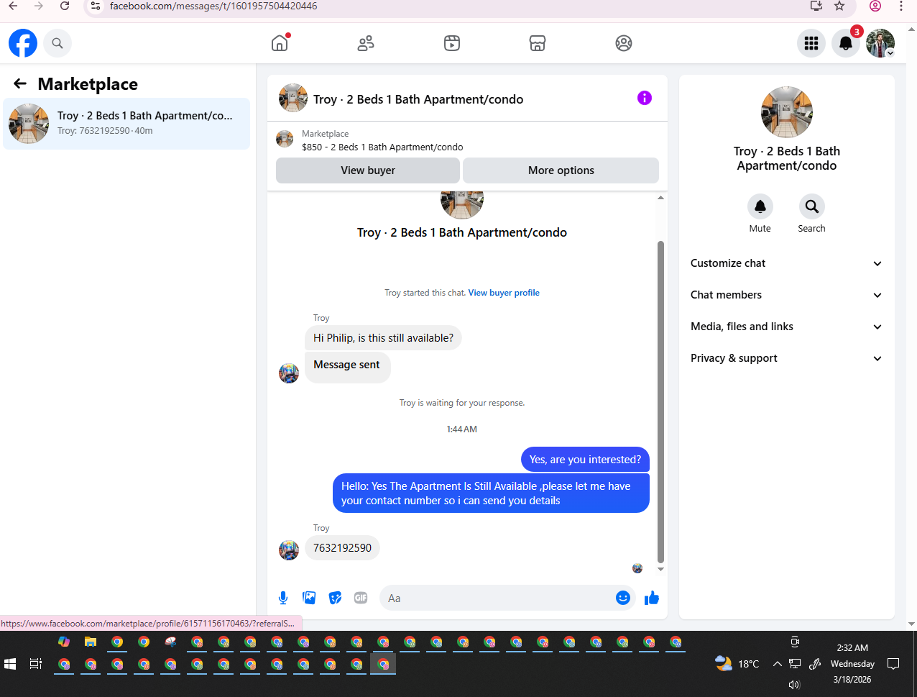Open the nine-dot Menu grid

[811, 43]
